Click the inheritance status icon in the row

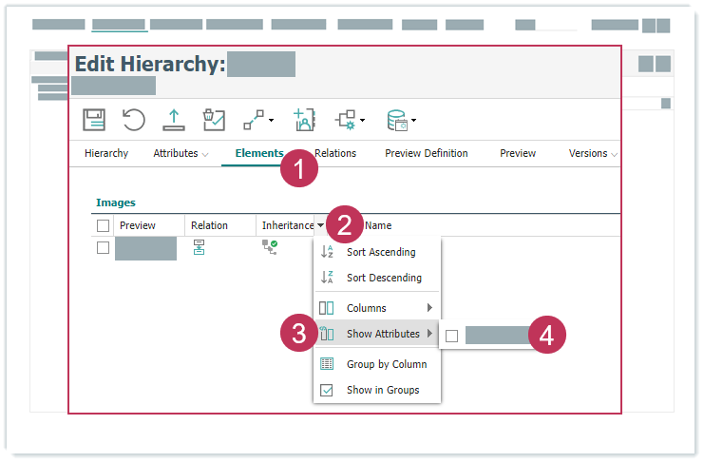tap(270, 247)
